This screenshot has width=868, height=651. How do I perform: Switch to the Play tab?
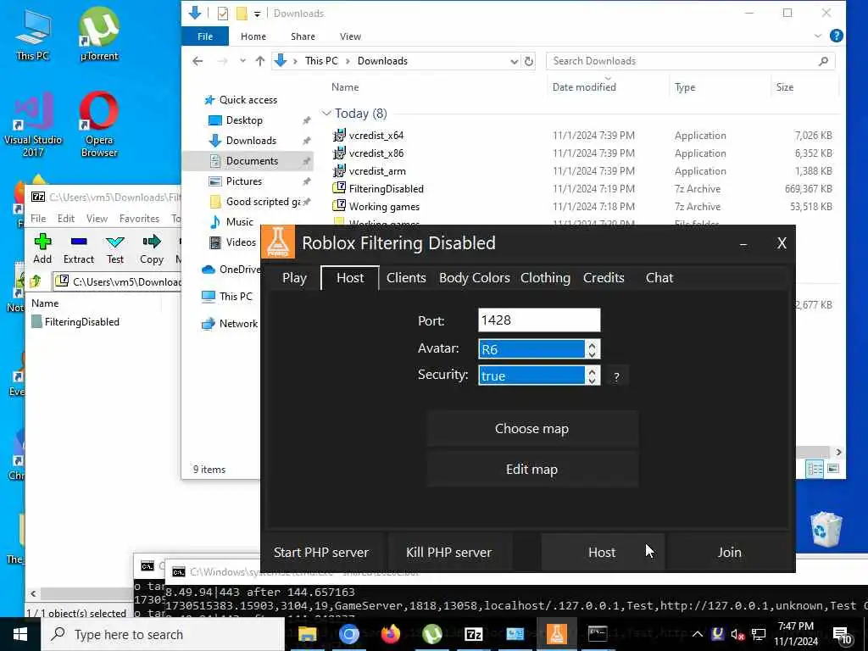coord(294,278)
